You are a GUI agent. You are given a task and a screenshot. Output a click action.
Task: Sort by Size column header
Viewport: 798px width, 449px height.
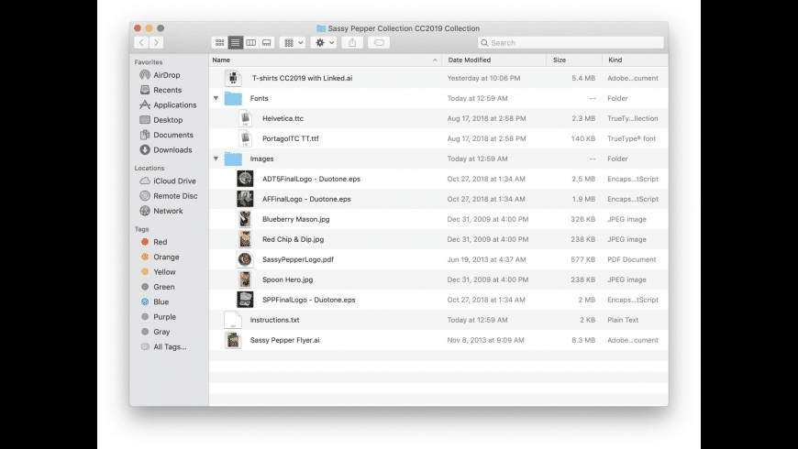(x=560, y=60)
